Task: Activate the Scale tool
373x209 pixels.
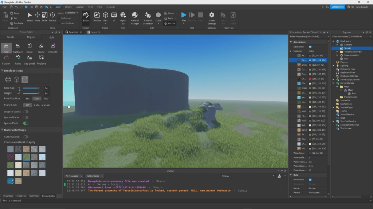Action: coord(44,17)
